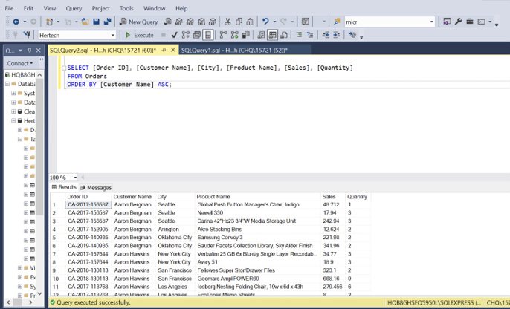Open the Query menu
The image size is (510, 309).
point(74,8)
